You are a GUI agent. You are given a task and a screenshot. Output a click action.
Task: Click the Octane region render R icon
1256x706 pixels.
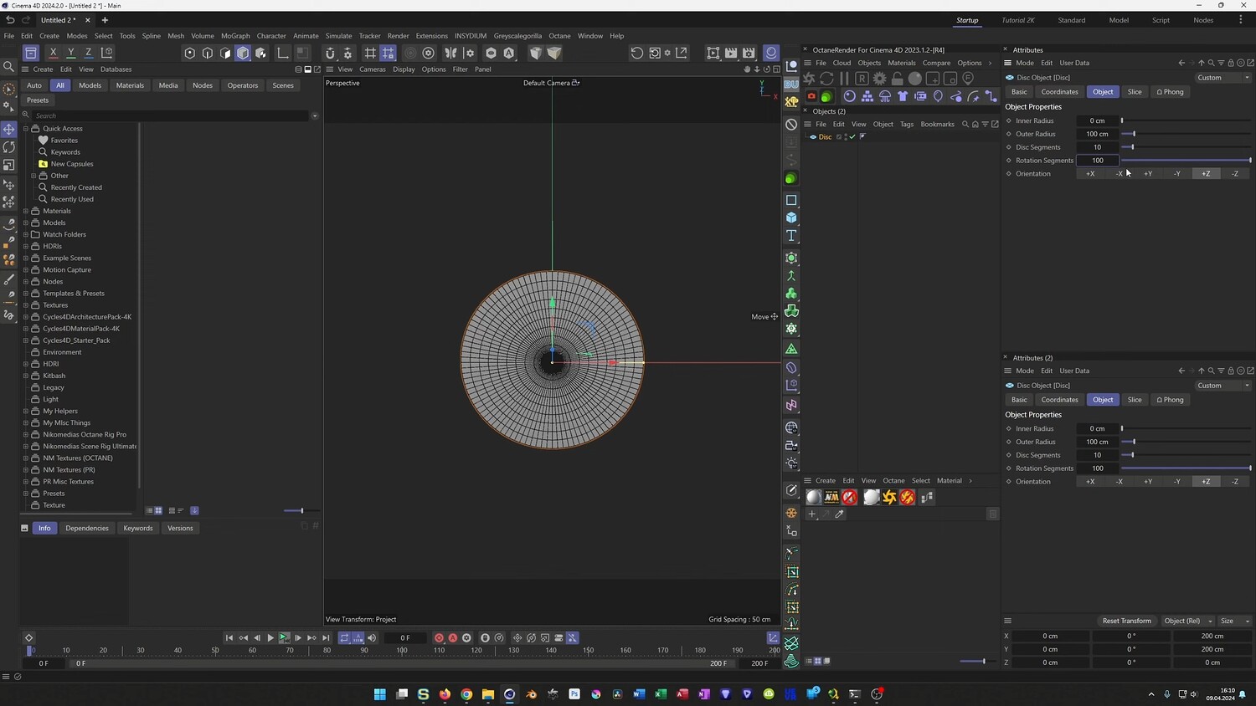point(862,79)
